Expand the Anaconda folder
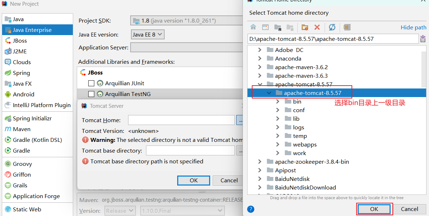The image size is (429, 216). coord(260,58)
